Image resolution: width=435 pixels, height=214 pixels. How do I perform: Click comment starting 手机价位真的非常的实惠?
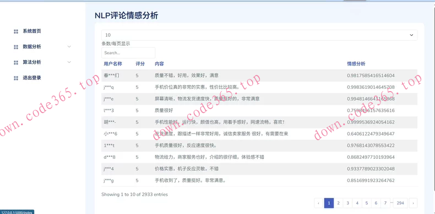[x=197, y=87]
